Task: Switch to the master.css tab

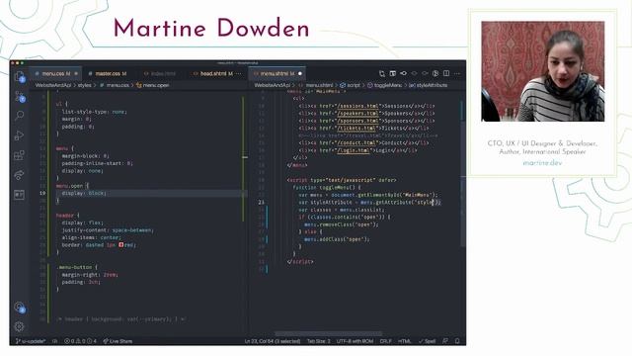Action: tap(111, 73)
